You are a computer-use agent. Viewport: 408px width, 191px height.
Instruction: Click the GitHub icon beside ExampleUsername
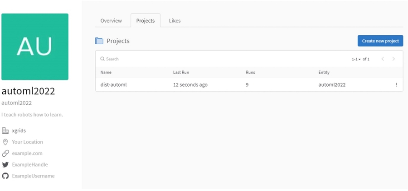[x=5, y=176]
